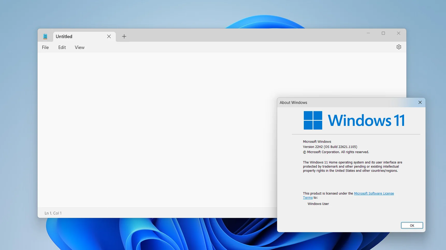Open Notepad settings gear icon
Image resolution: width=446 pixels, height=250 pixels.
[x=399, y=47]
